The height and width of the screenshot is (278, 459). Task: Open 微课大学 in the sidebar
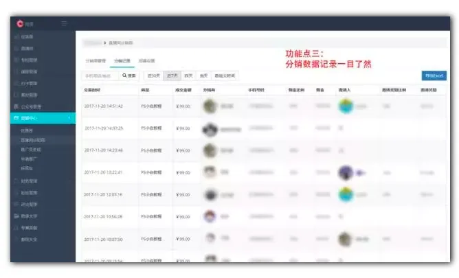click(x=29, y=216)
